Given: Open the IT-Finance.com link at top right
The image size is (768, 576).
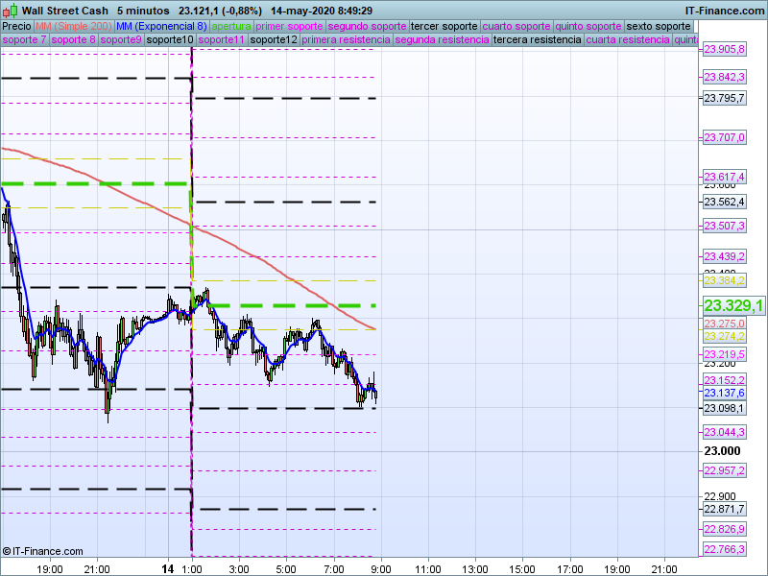Looking at the screenshot, I should [725, 11].
